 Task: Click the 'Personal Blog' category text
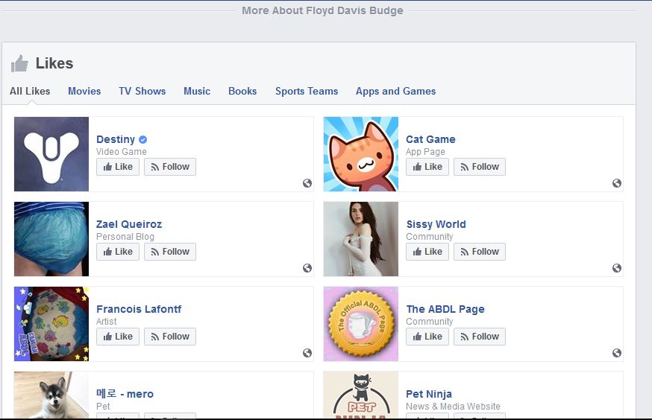[125, 237]
